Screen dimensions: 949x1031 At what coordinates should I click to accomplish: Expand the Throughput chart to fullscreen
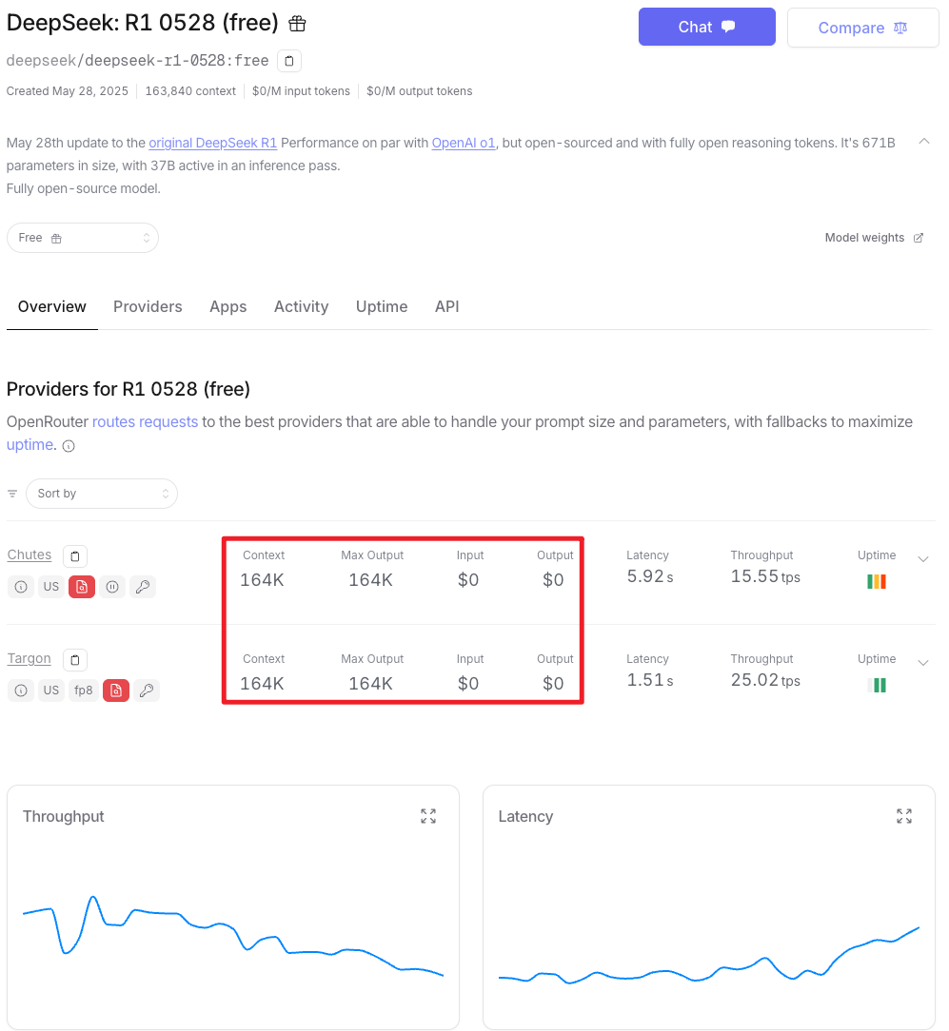[x=428, y=817]
